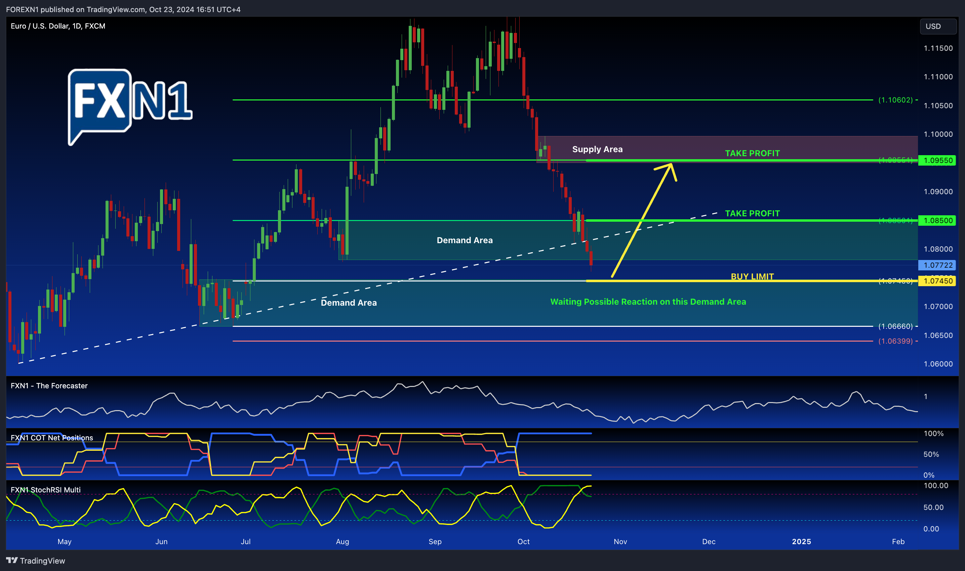965x571 pixels.
Task: Click the lower Demand Area label
Action: tap(349, 302)
